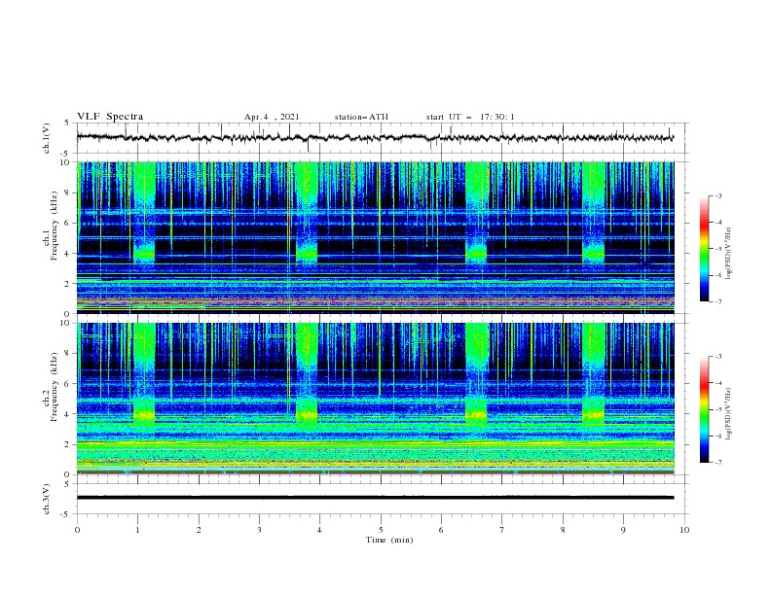
Task: Click the ch.1 spectrogram color scale bar
Action: [x=704, y=249]
